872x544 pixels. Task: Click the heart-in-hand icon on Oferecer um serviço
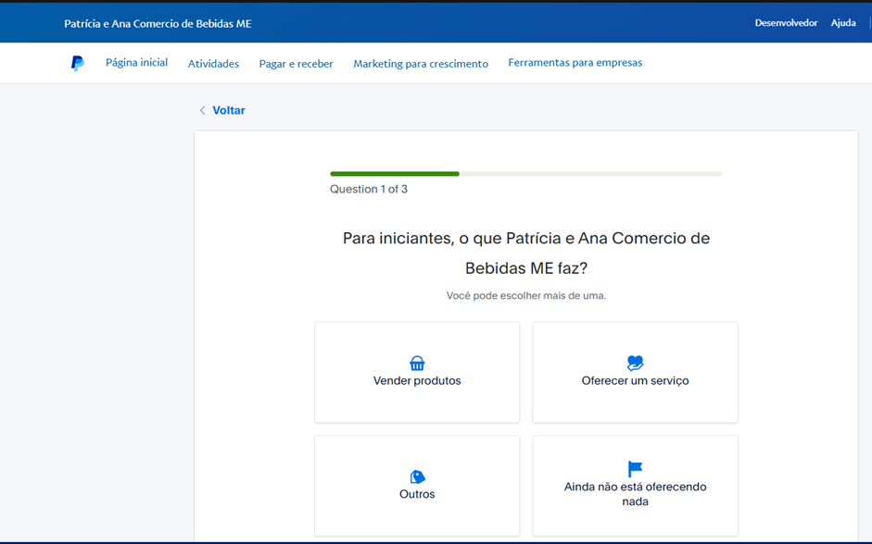pos(635,363)
